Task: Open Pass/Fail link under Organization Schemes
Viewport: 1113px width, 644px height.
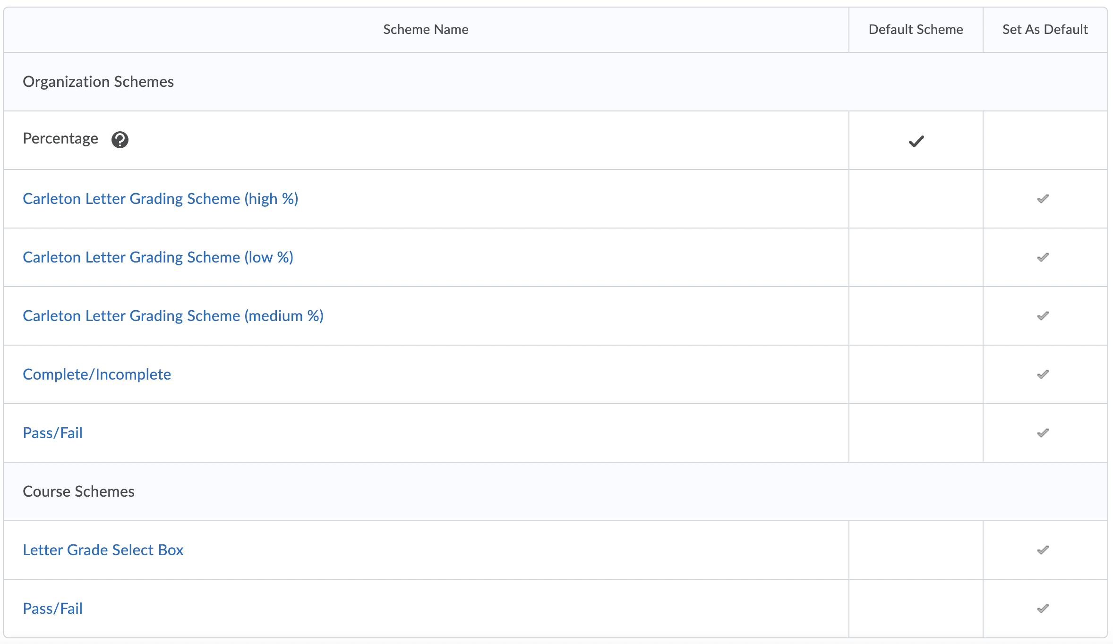Action: coord(52,433)
